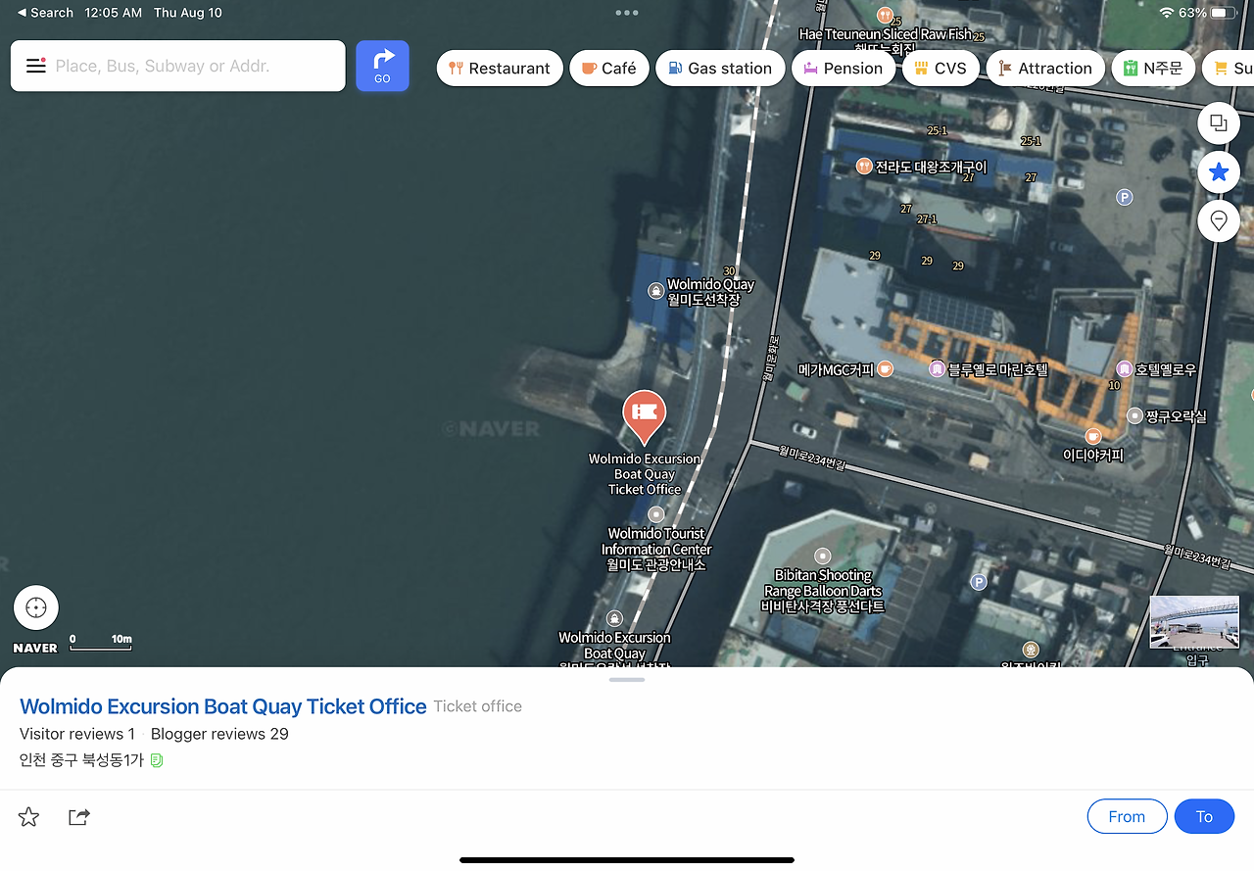Image resolution: width=1254 pixels, height=871 pixels.
Task: Share this place
Action: tap(79, 817)
